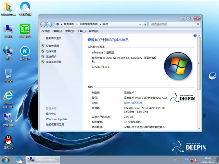The image size is (219, 164).
Task: Open 远程设置 link
Action: [x=51, y=51]
